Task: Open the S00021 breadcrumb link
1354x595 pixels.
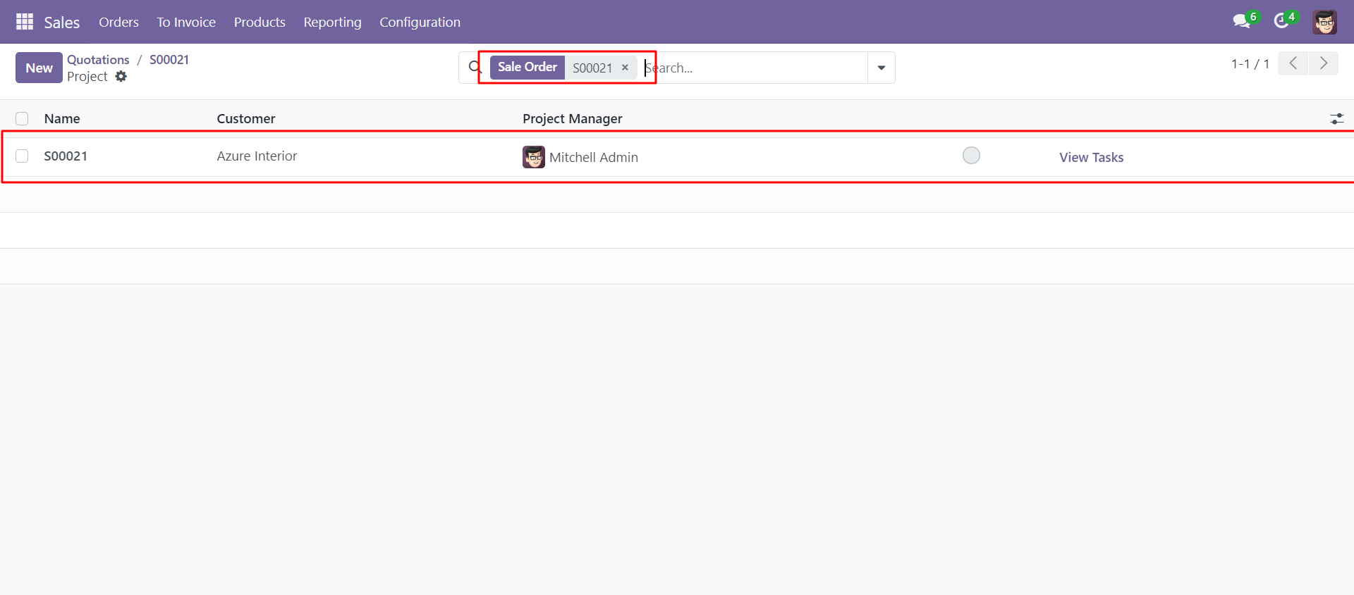Action: click(169, 59)
